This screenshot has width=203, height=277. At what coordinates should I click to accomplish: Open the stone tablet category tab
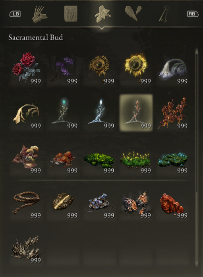click(x=71, y=14)
